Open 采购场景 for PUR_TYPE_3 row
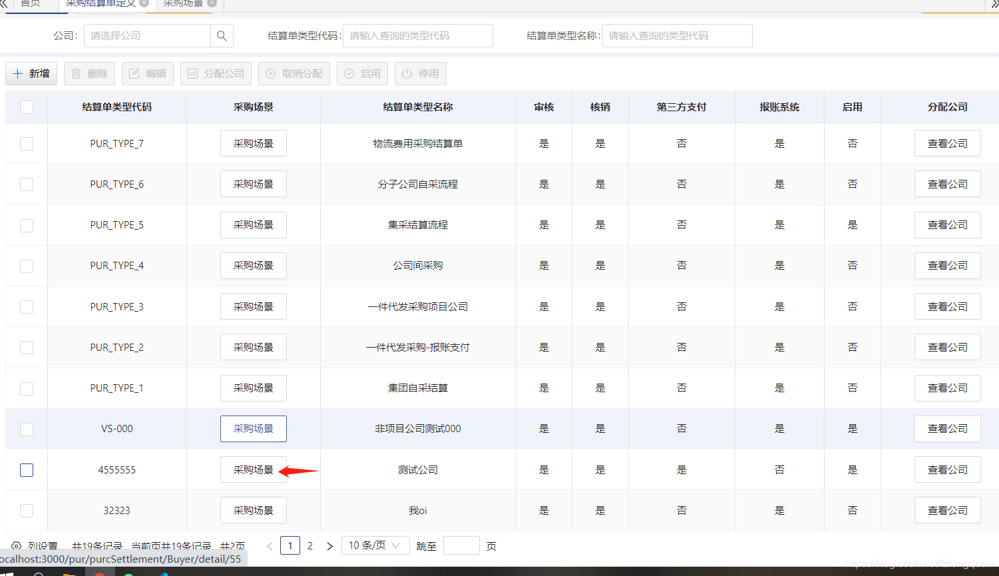The image size is (999, 576). coord(254,306)
